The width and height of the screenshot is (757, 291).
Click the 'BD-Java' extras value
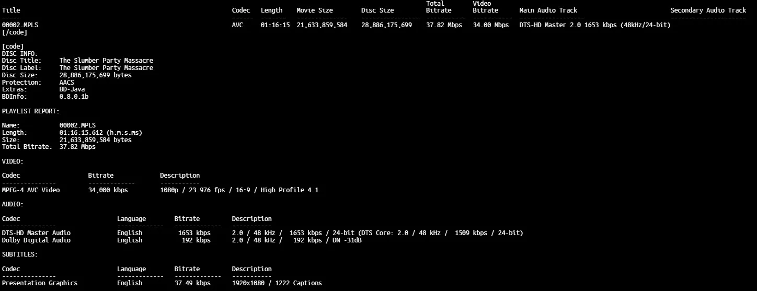(72, 90)
